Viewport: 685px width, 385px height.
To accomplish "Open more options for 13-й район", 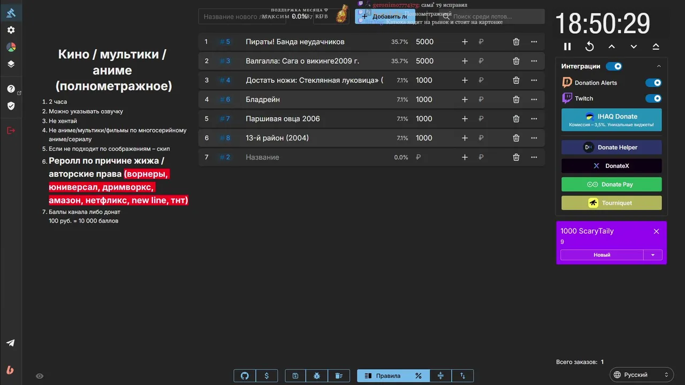I will coord(534,138).
